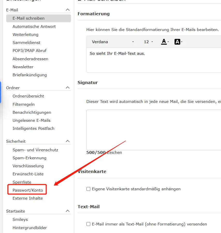
Task: Open the font size 12 dropdown
Action: [x=148, y=42]
